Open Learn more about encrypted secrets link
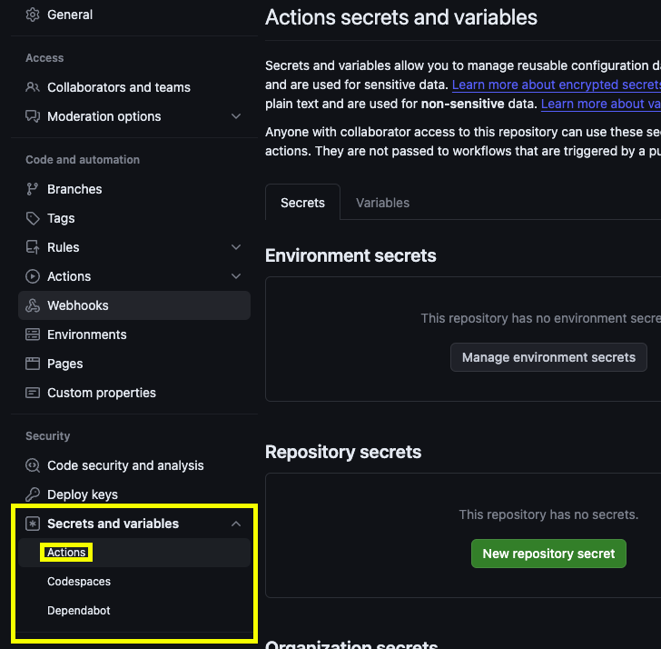Viewport: 661px width, 649px height. tap(556, 85)
